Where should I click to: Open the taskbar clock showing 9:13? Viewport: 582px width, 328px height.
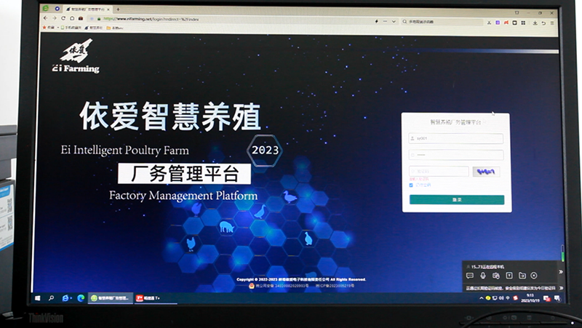point(530,298)
